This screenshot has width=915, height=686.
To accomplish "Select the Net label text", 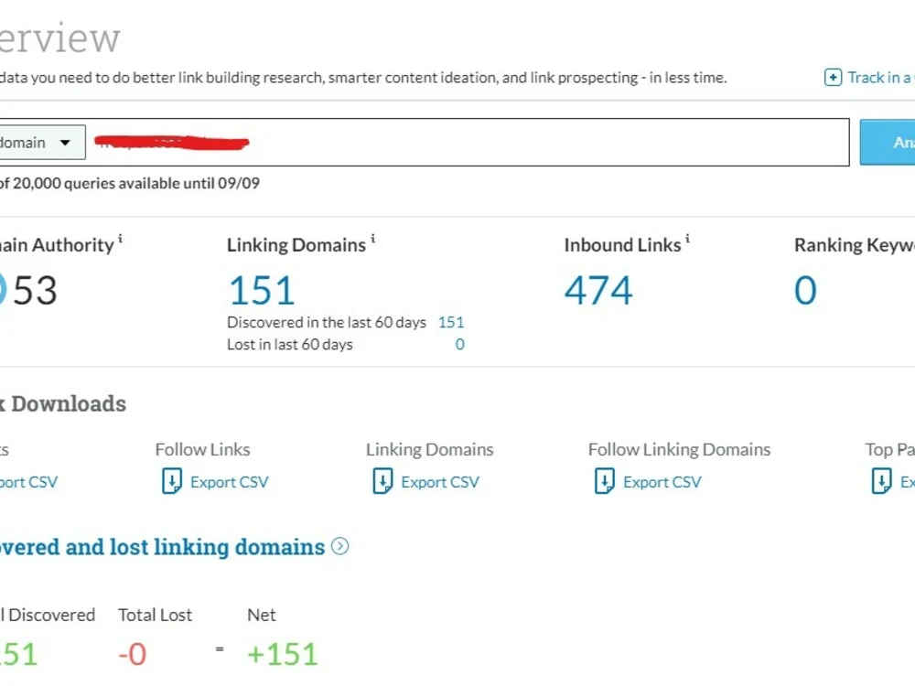I will point(262,616).
